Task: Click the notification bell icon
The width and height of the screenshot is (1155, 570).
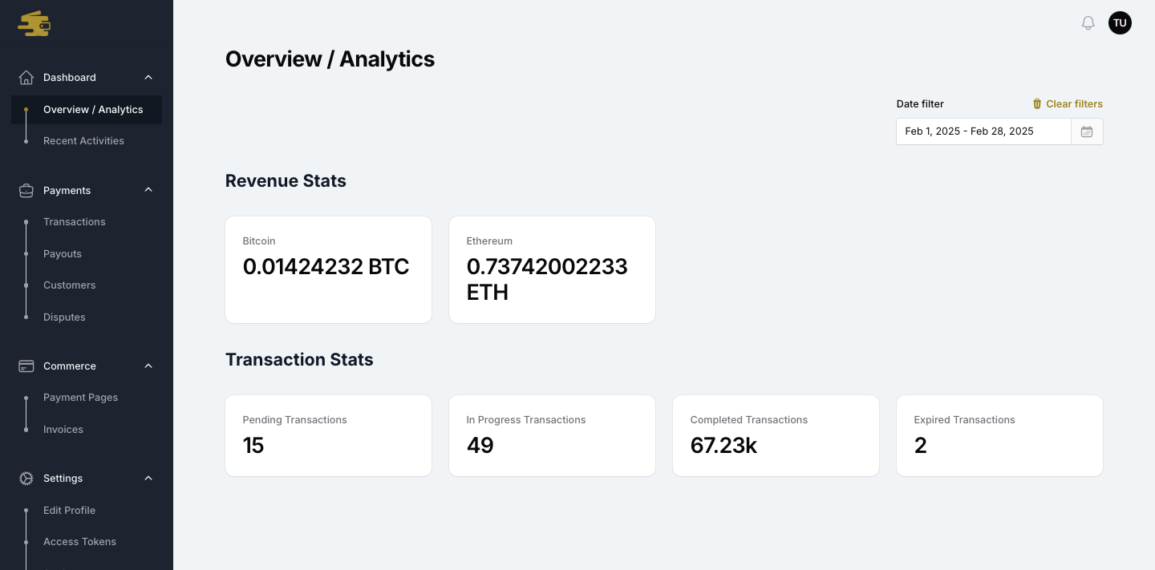Action: tap(1088, 23)
